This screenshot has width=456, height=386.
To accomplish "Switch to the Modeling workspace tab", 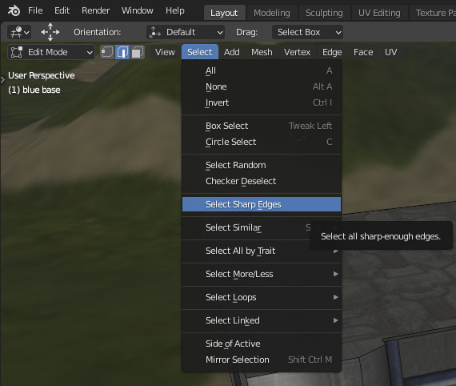I will point(272,13).
